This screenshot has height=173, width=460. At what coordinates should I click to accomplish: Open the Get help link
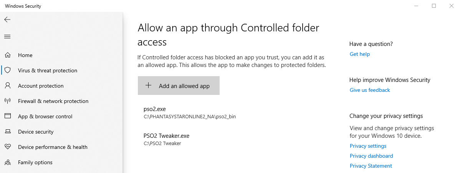(360, 54)
